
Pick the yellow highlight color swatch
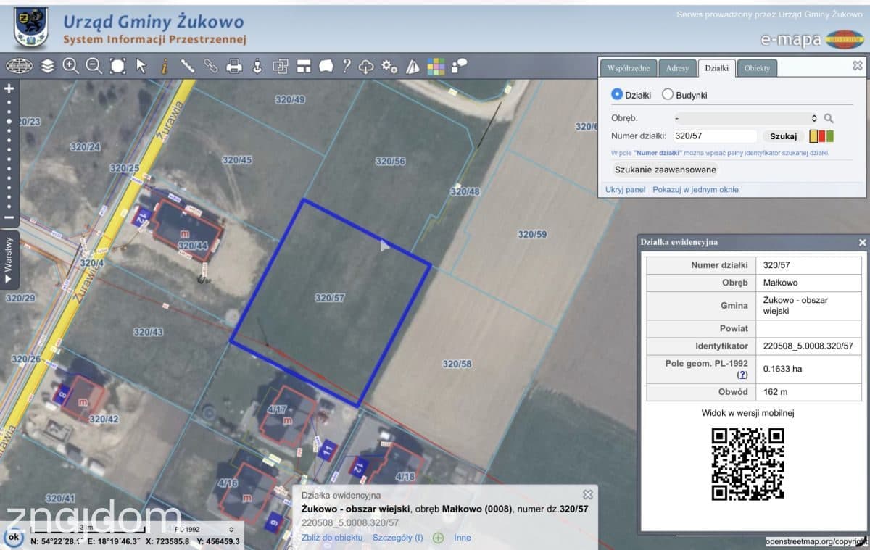pos(813,136)
